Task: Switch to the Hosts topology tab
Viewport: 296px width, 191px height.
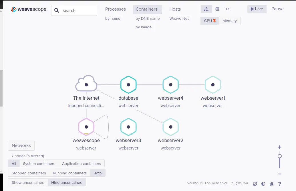Action: point(175,9)
